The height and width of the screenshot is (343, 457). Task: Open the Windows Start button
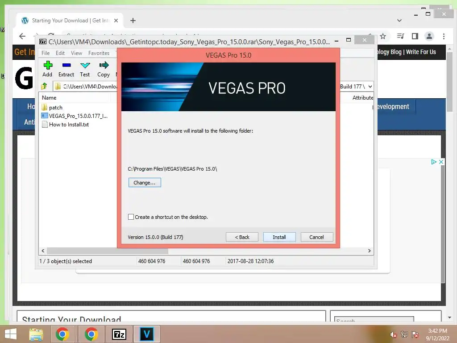[11, 334]
